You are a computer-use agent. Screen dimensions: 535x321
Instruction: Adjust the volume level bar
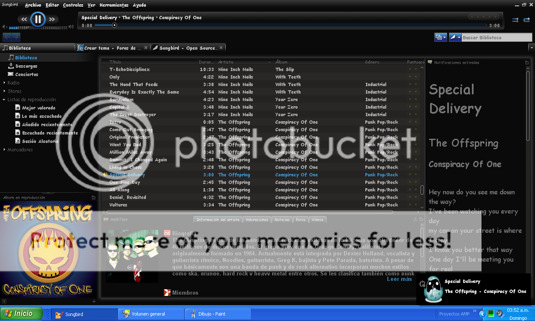pyautogui.click(x=38, y=27)
